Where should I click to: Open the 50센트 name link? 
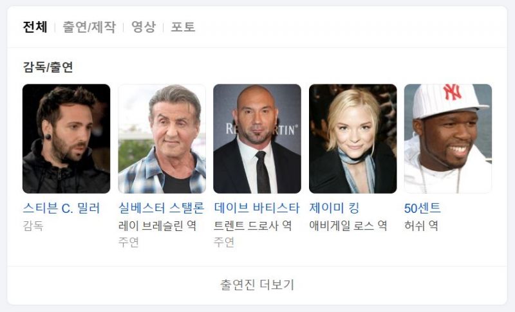pos(422,208)
